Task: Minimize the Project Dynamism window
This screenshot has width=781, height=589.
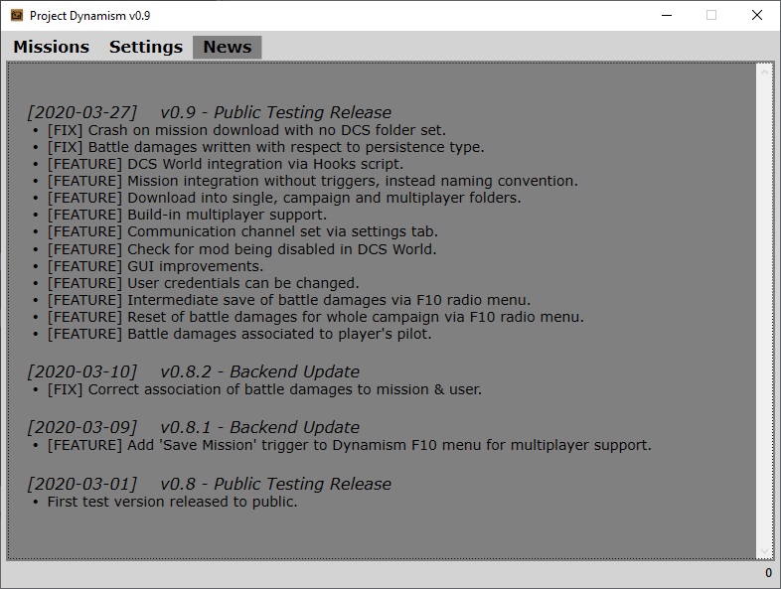Action: pyautogui.click(x=664, y=15)
